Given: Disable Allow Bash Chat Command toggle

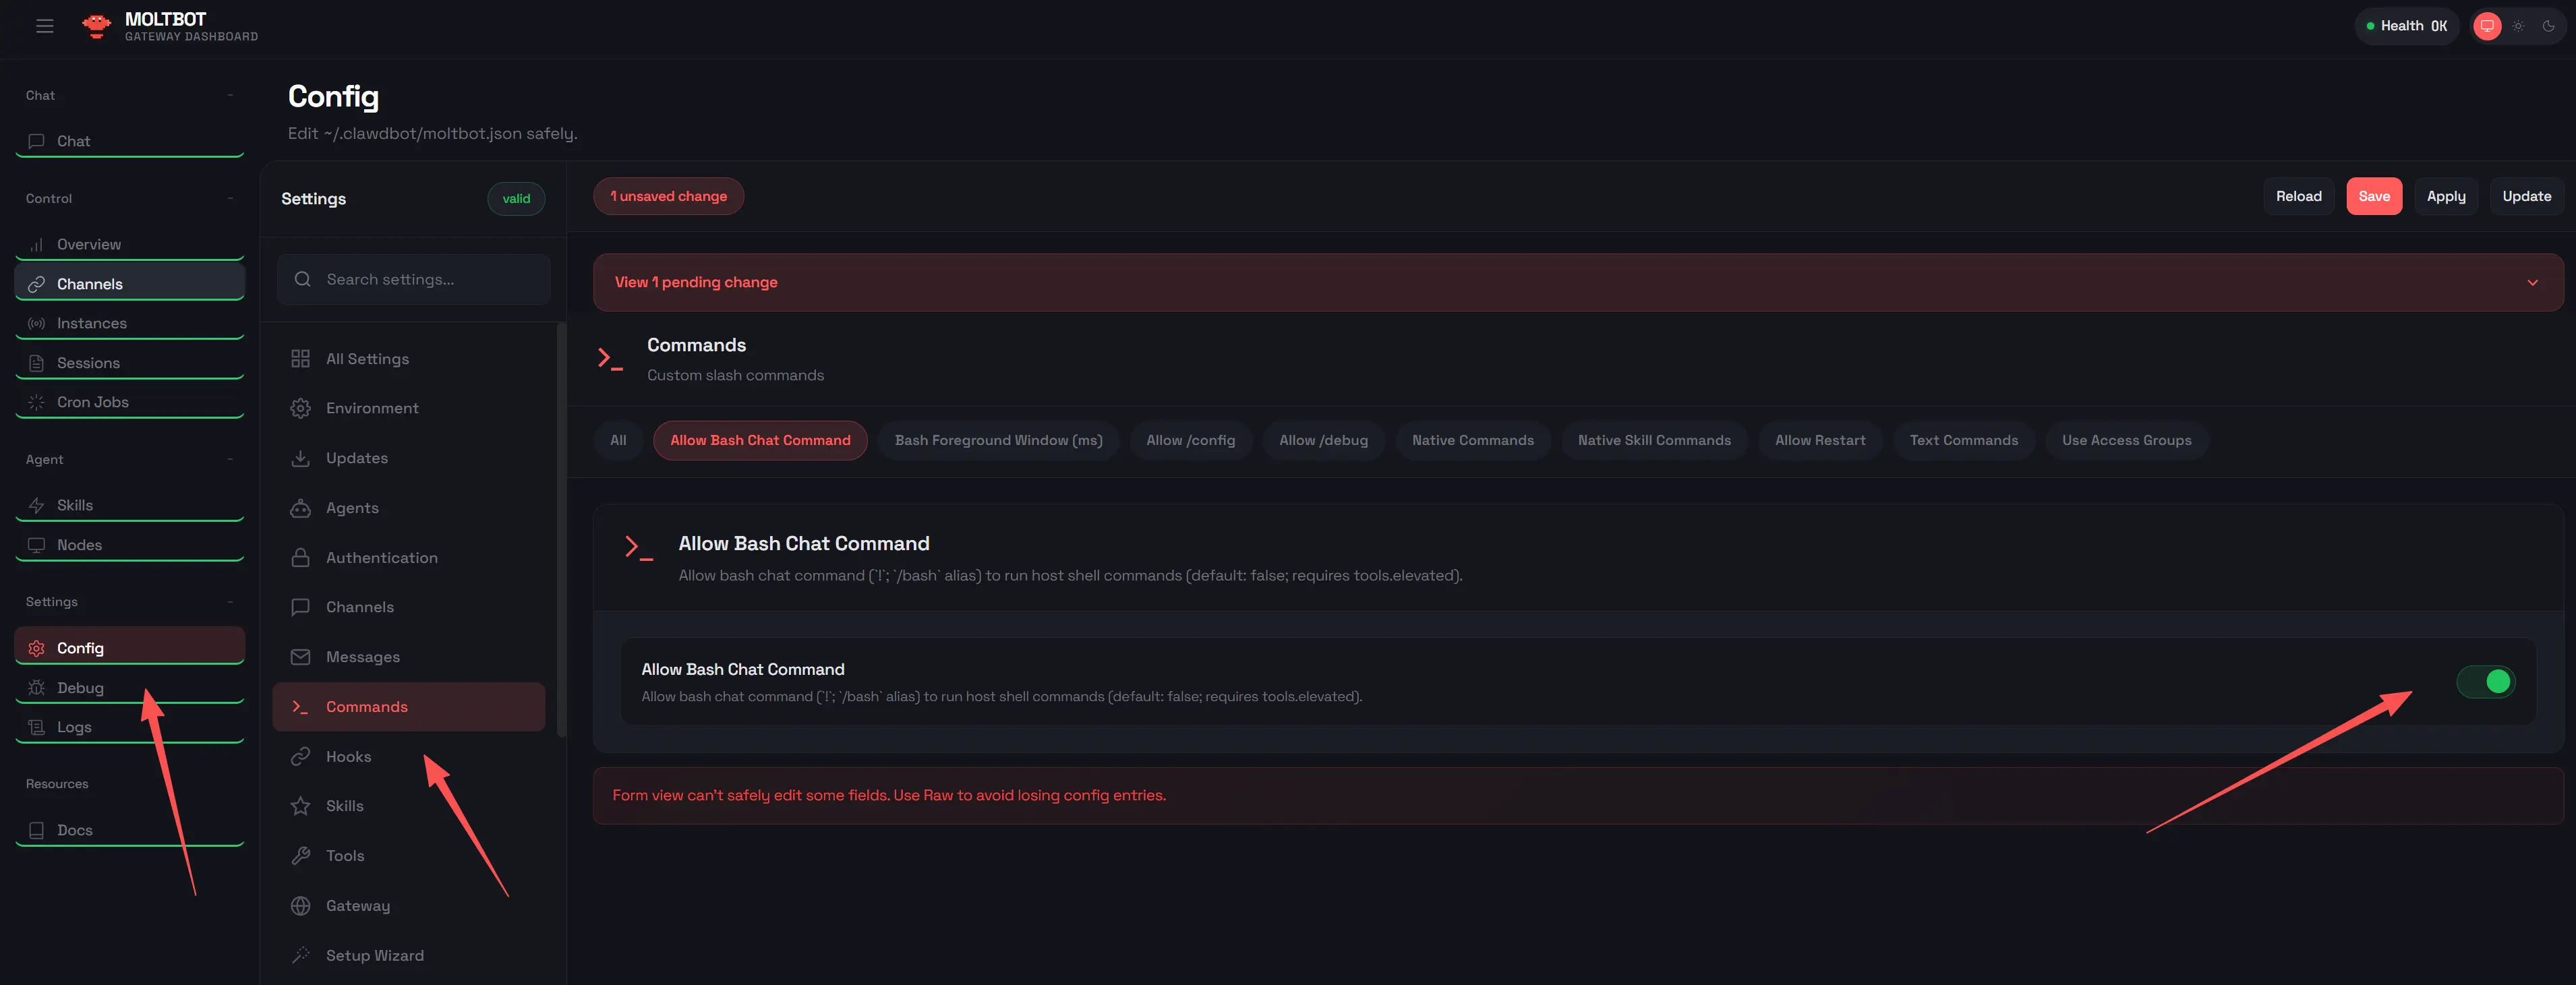Looking at the screenshot, I should (x=2485, y=682).
